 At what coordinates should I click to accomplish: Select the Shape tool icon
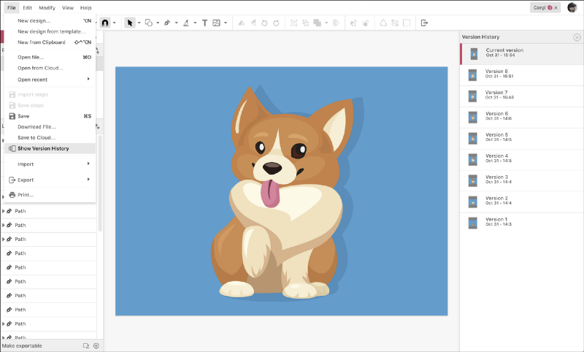[x=147, y=23]
